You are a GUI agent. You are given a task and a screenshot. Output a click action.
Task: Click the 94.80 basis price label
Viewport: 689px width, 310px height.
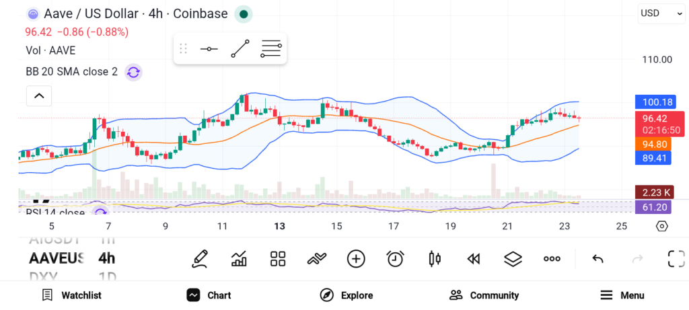coord(653,144)
